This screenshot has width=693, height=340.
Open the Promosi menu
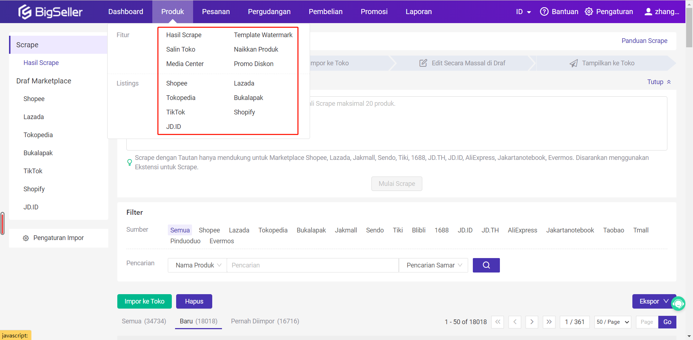374,12
